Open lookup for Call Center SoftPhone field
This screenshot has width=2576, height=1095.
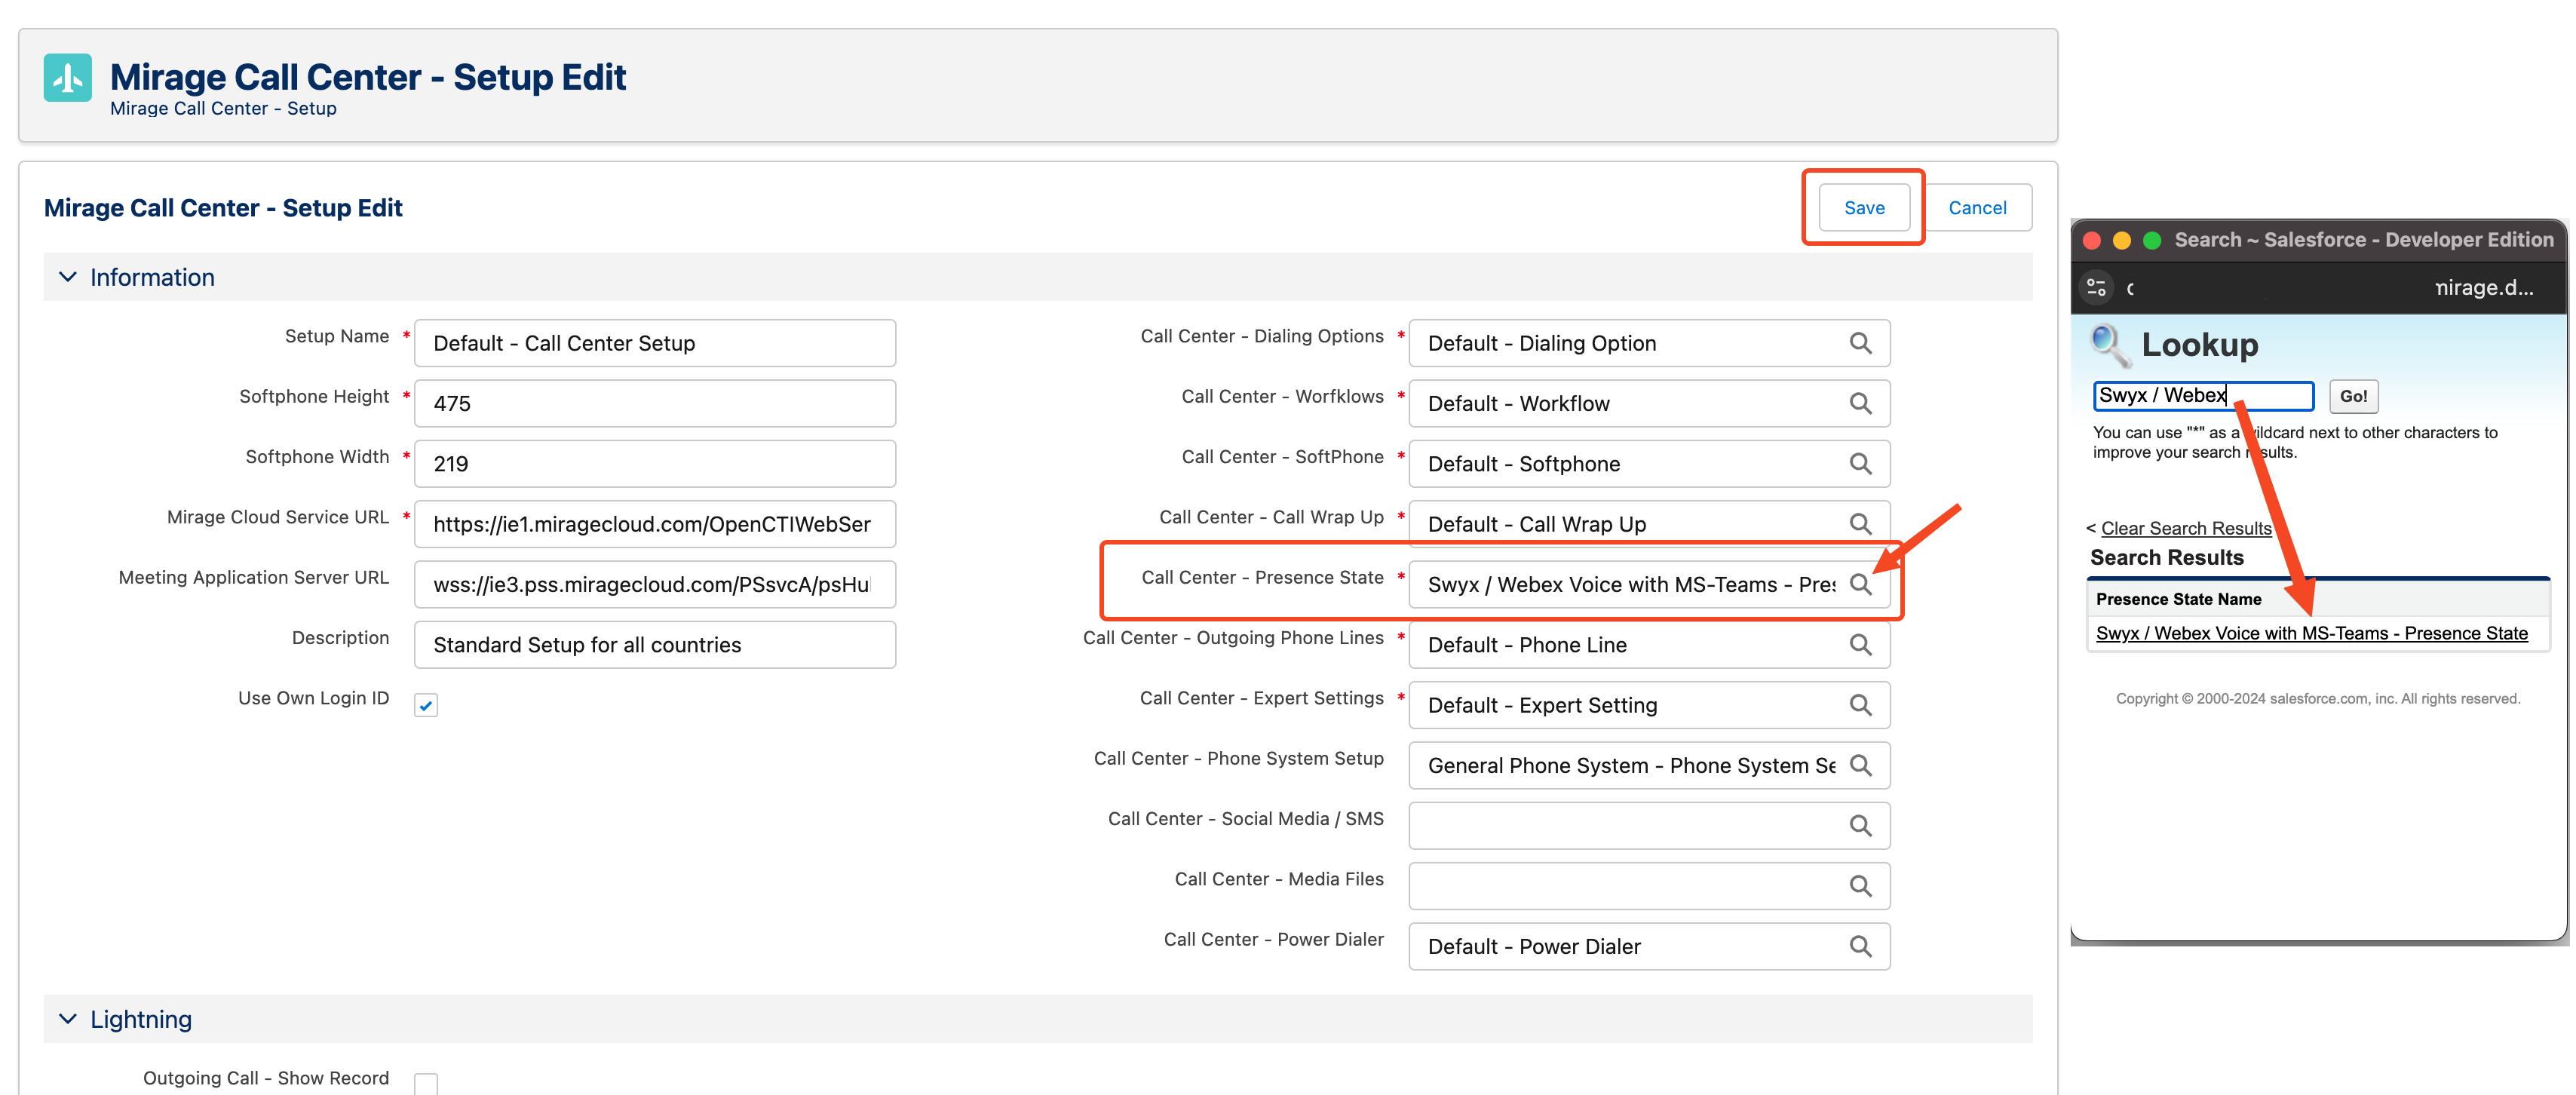(x=1860, y=464)
